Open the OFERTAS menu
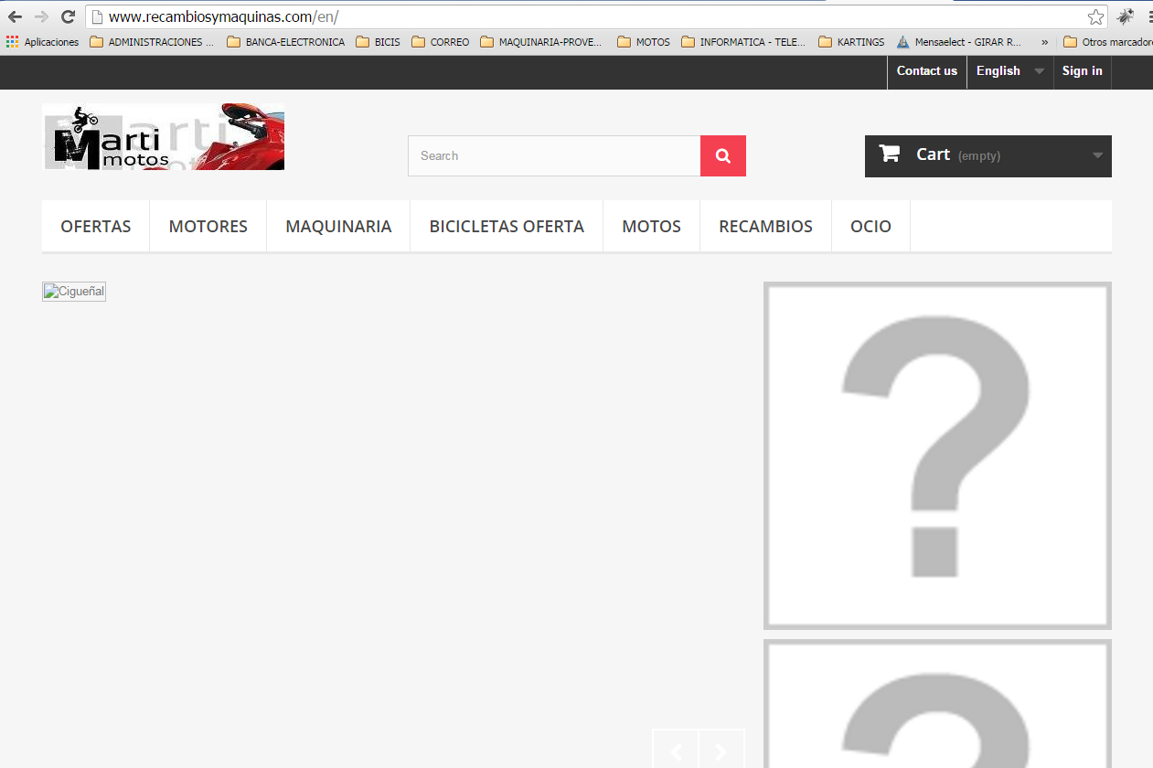This screenshot has width=1153, height=768. tap(96, 227)
